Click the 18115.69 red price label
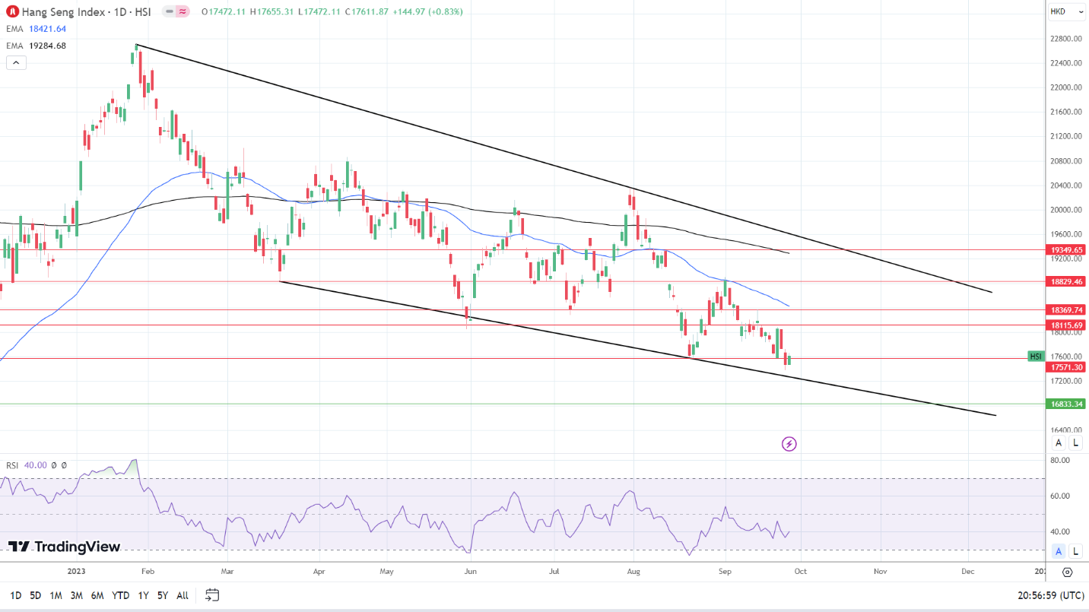 coord(1067,325)
